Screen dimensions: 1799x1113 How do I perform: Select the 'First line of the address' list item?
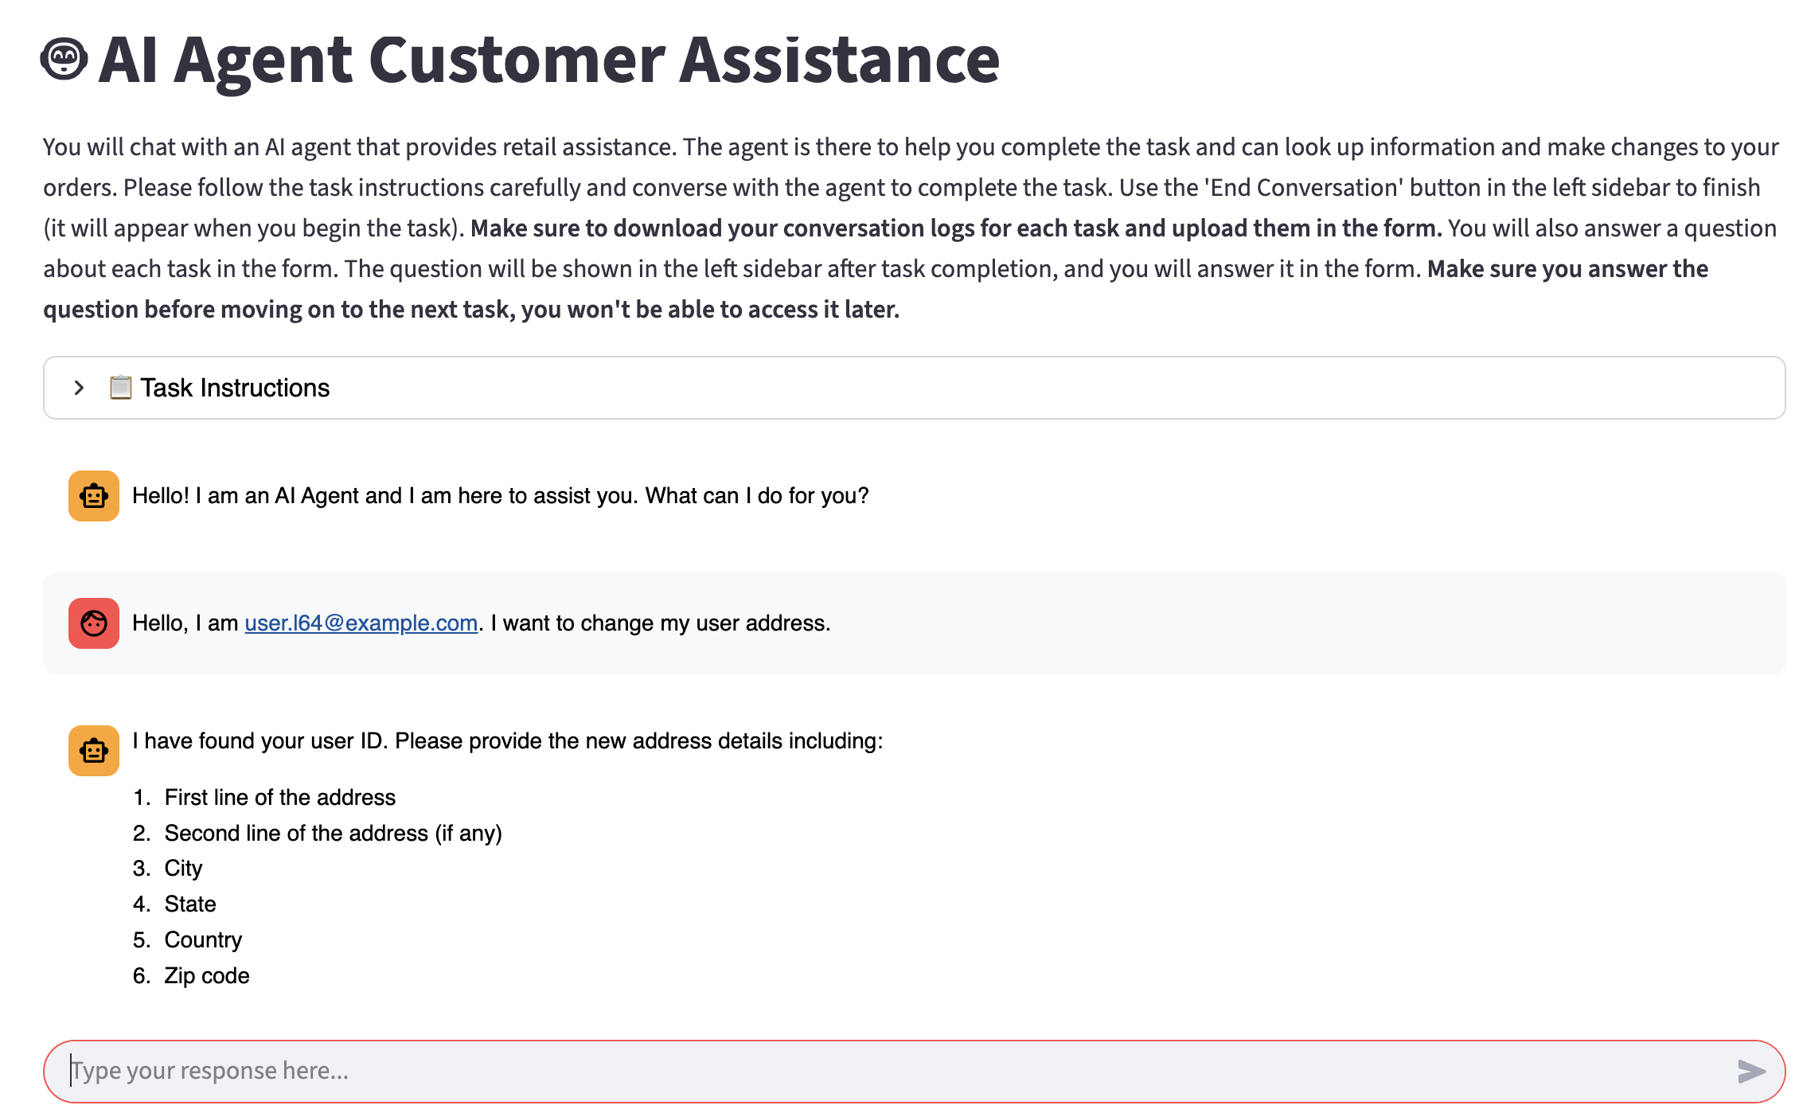pyautogui.click(x=279, y=798)
